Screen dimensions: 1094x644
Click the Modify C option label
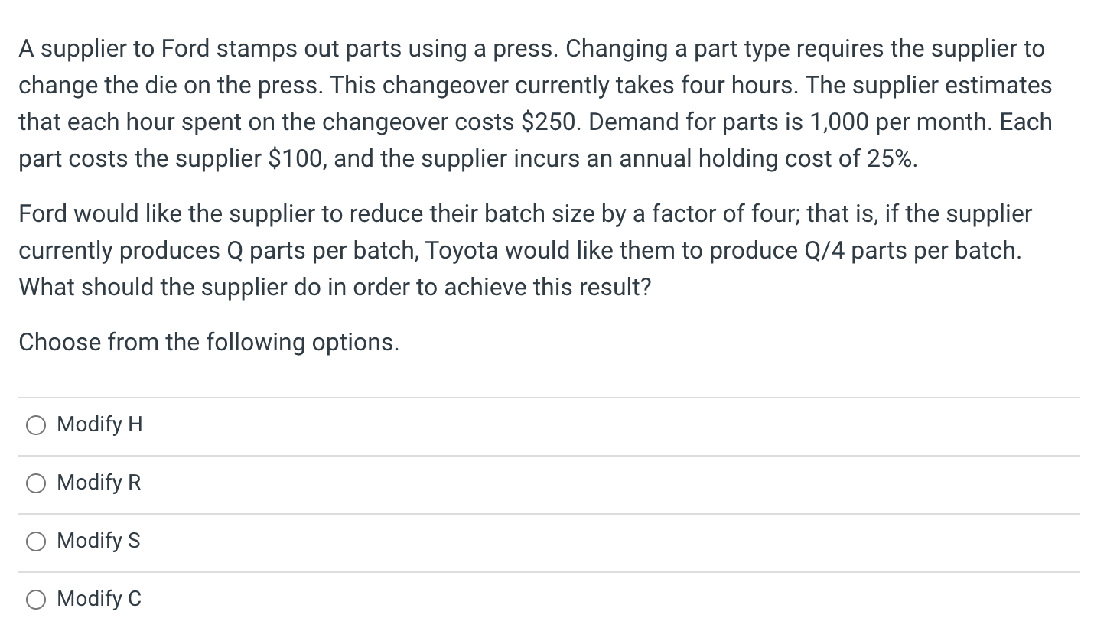pyautogui.click(x=98, y=599)
